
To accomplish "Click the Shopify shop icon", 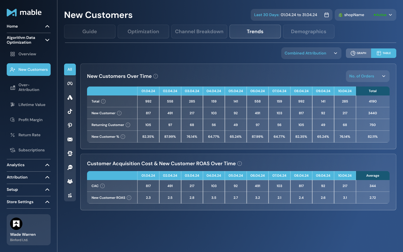I will [x=341, y=15].
